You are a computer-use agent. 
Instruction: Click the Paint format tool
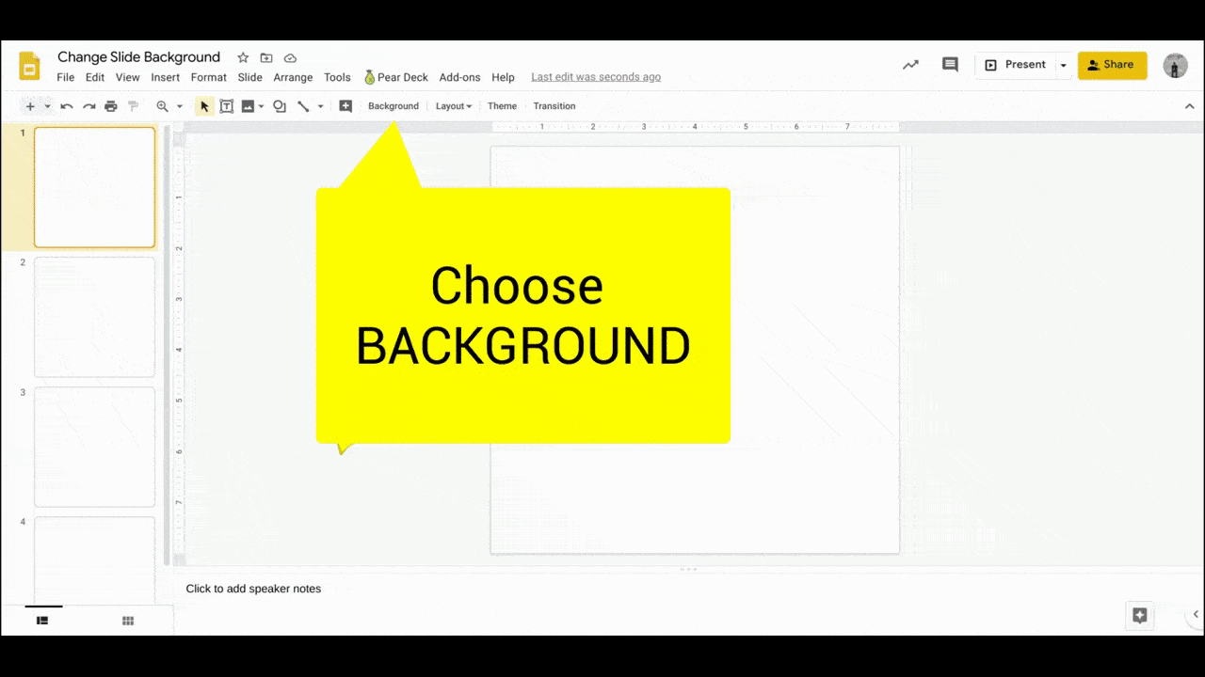coord(134,105)
